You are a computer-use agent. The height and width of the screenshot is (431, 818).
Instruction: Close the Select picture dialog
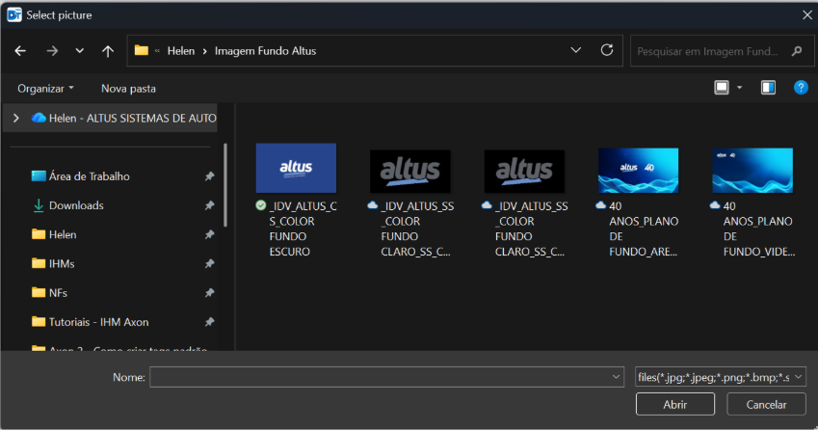pyautogui.click(x=807, y=15)
